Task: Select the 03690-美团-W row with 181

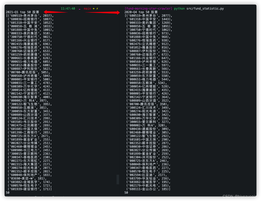Action: pos(27,178)
